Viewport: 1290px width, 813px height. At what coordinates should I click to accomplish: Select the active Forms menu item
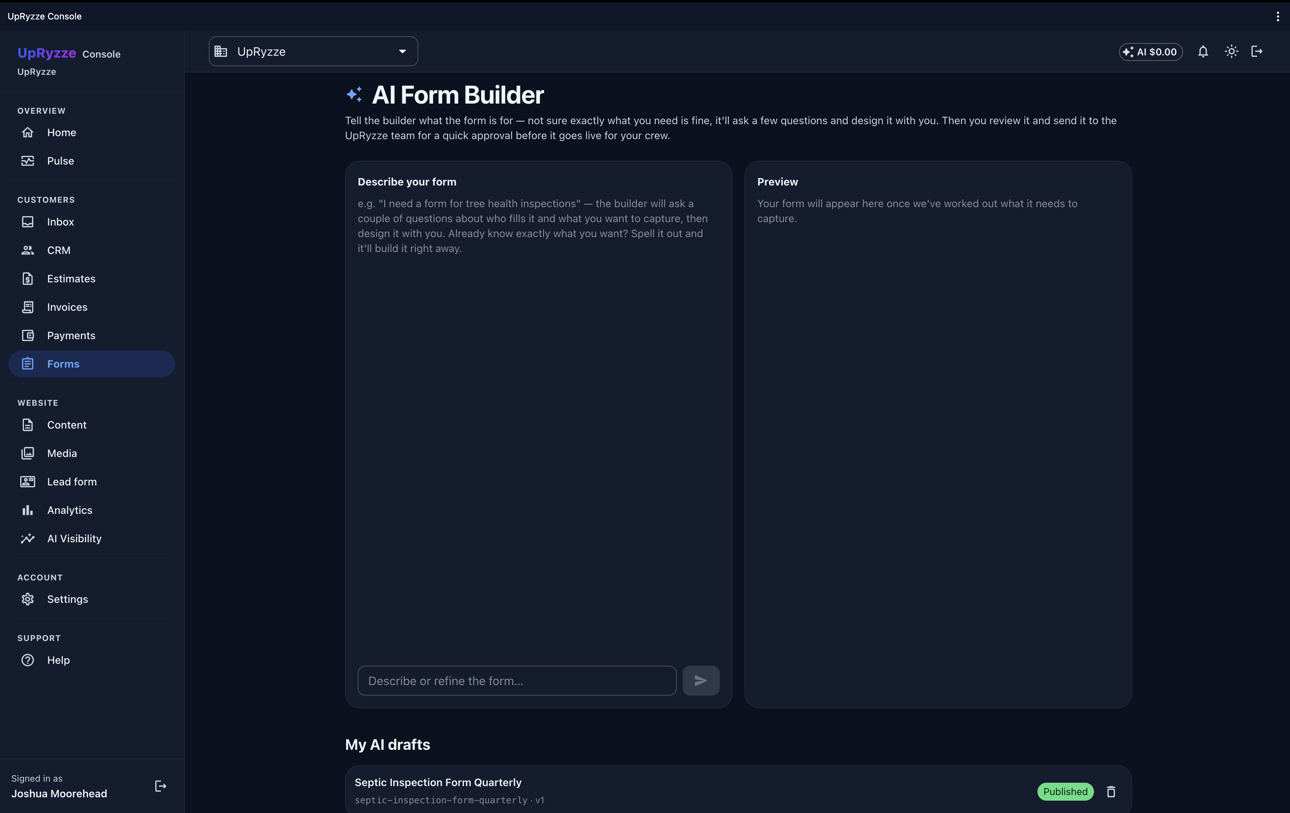92,363
